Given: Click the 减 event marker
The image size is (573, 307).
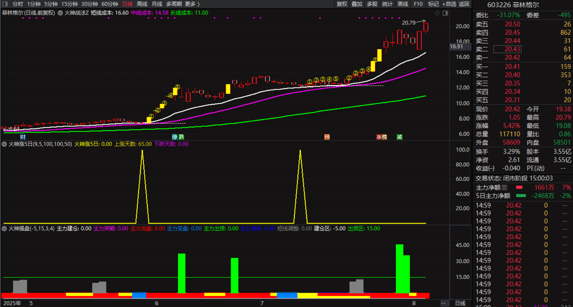Looking at the screenshot, I should tap(399, 137).
